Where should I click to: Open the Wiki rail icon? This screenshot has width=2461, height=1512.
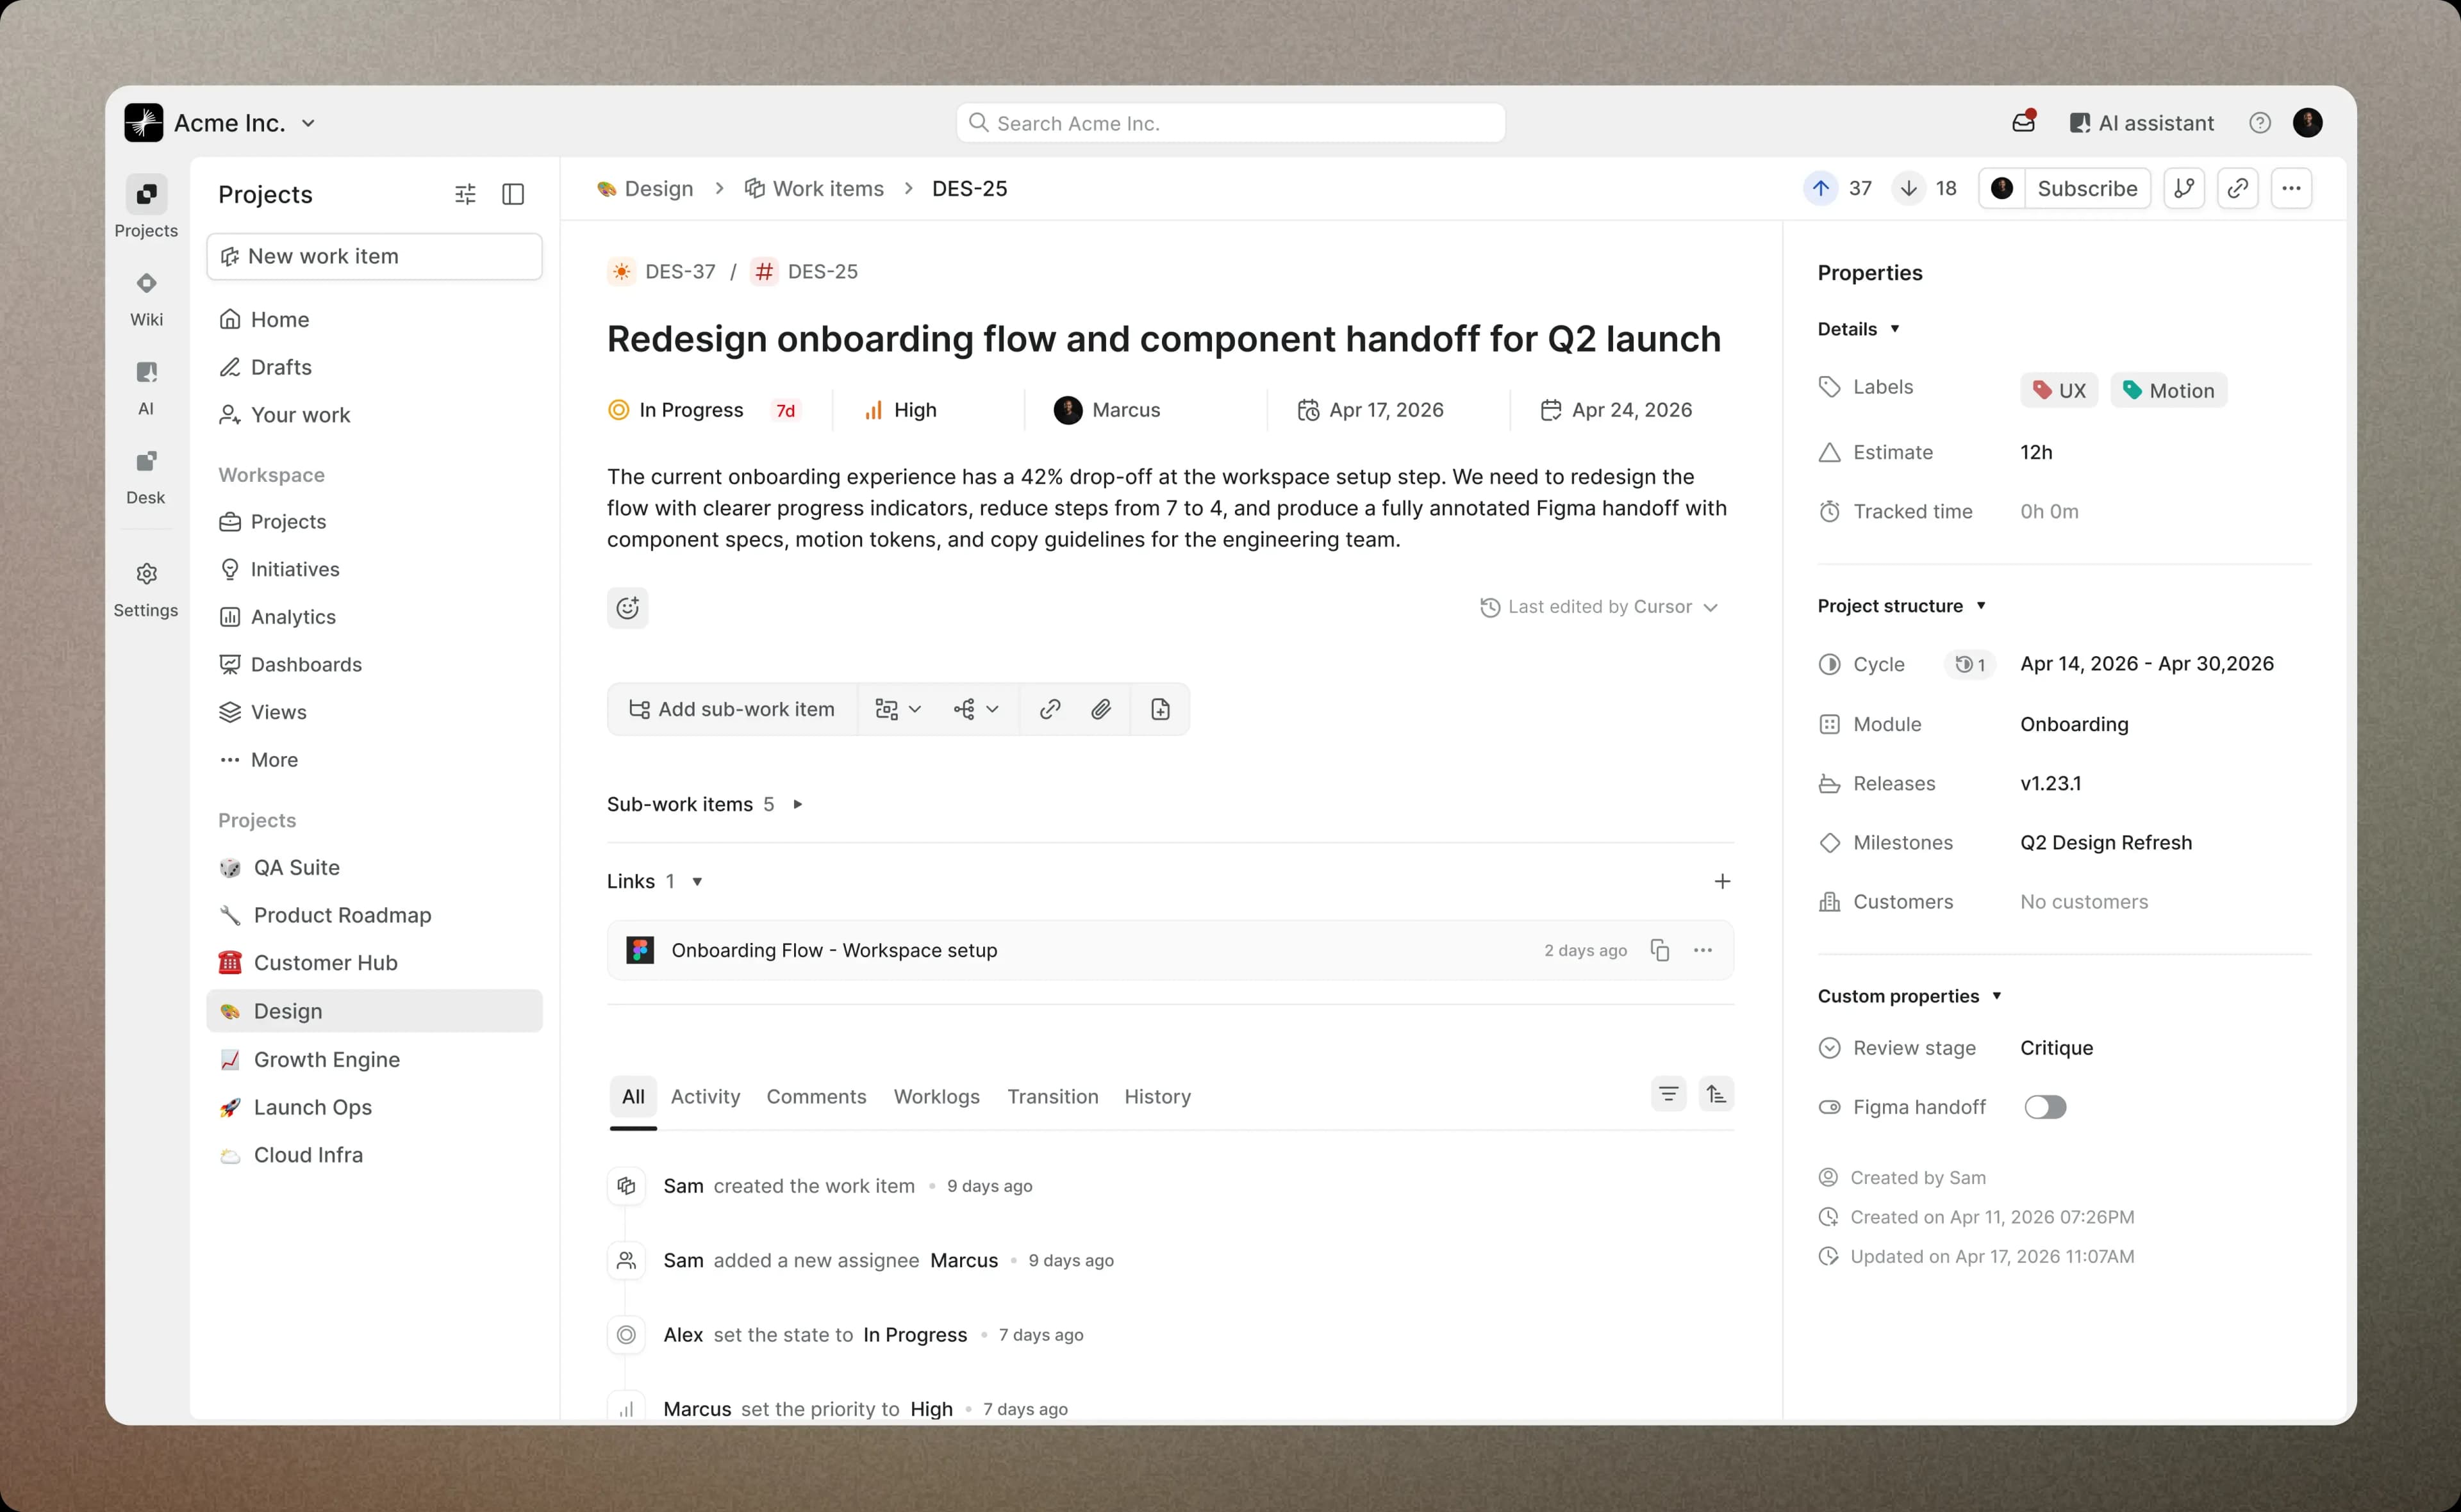point(146,283)
